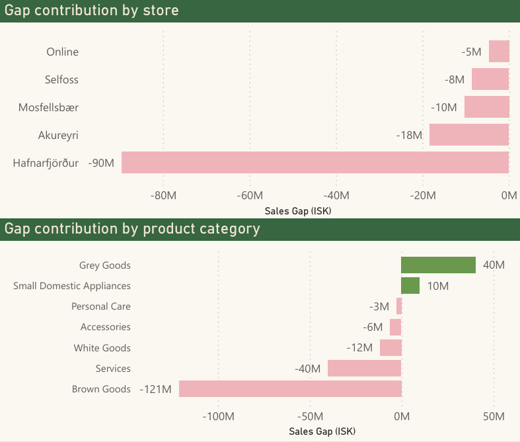Select the Brown Goods -121M bar
Viewport: 520px width, 442px height.
click(290, 389)
